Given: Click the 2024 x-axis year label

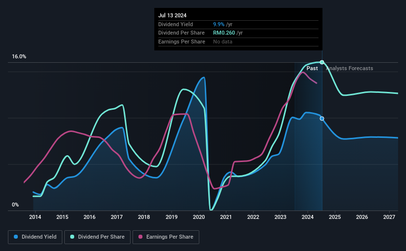Looking at the screenshot, I should pos(308,217).
